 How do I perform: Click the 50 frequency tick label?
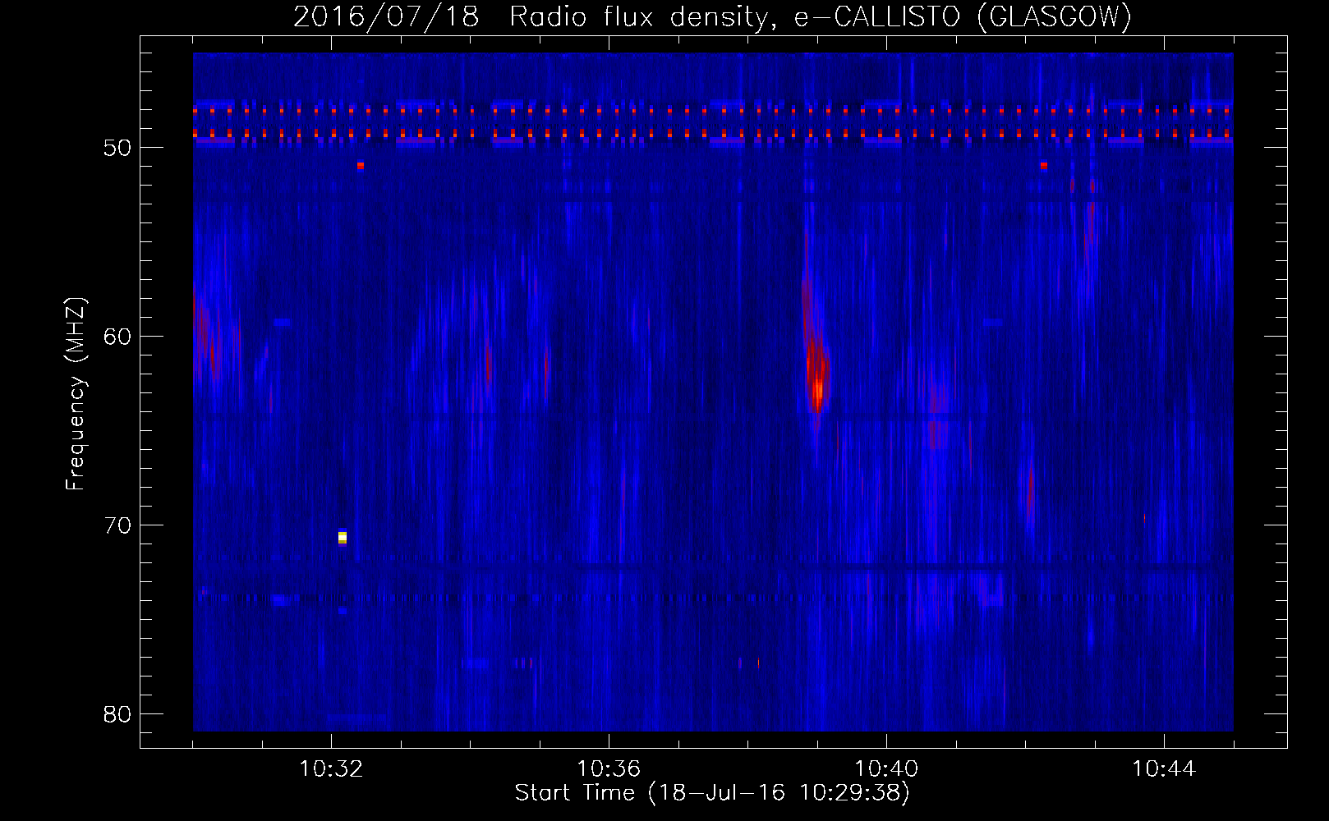(117, 148)
